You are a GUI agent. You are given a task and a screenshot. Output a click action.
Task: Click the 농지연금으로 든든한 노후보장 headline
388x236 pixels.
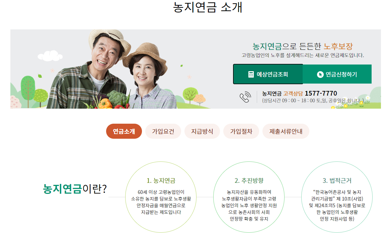click(x=302, y=46)
